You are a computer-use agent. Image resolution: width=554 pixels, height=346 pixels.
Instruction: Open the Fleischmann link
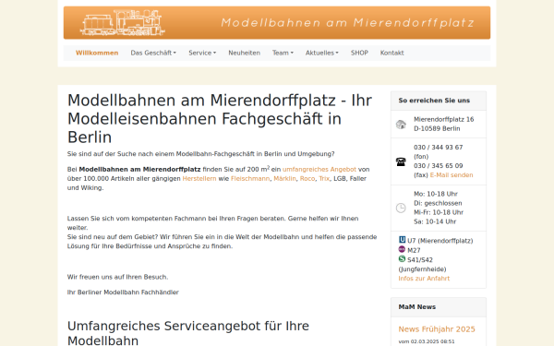[x=250, y=179]
